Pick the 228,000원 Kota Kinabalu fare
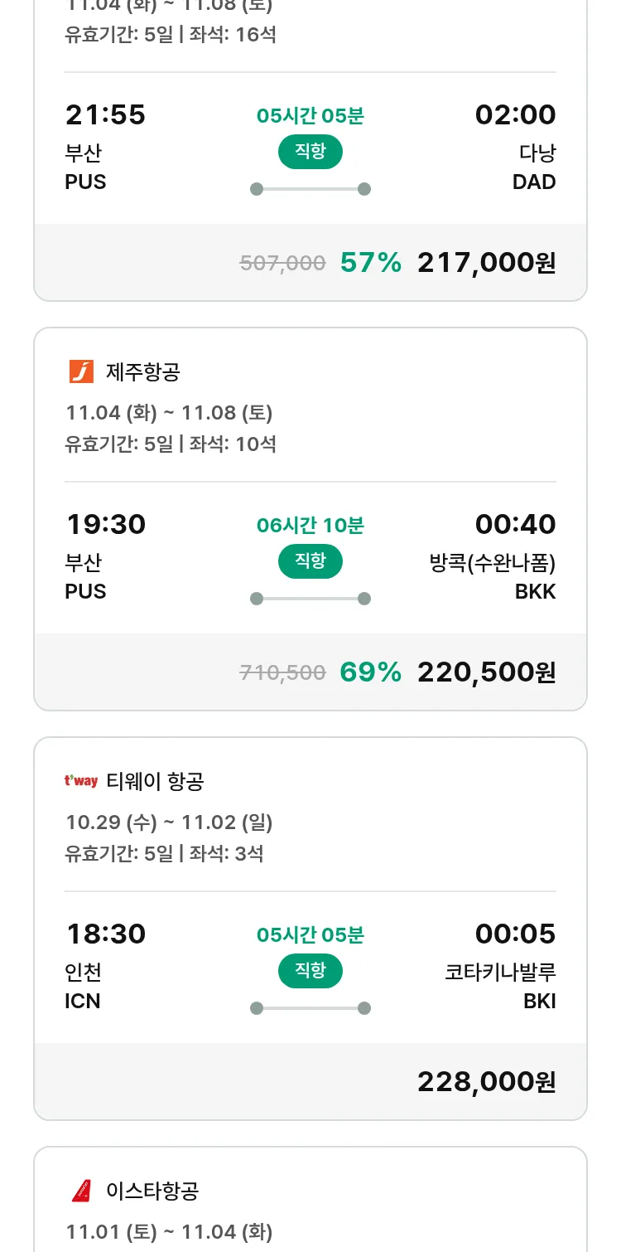The image size is (621, 1252). click(486, 1082)
